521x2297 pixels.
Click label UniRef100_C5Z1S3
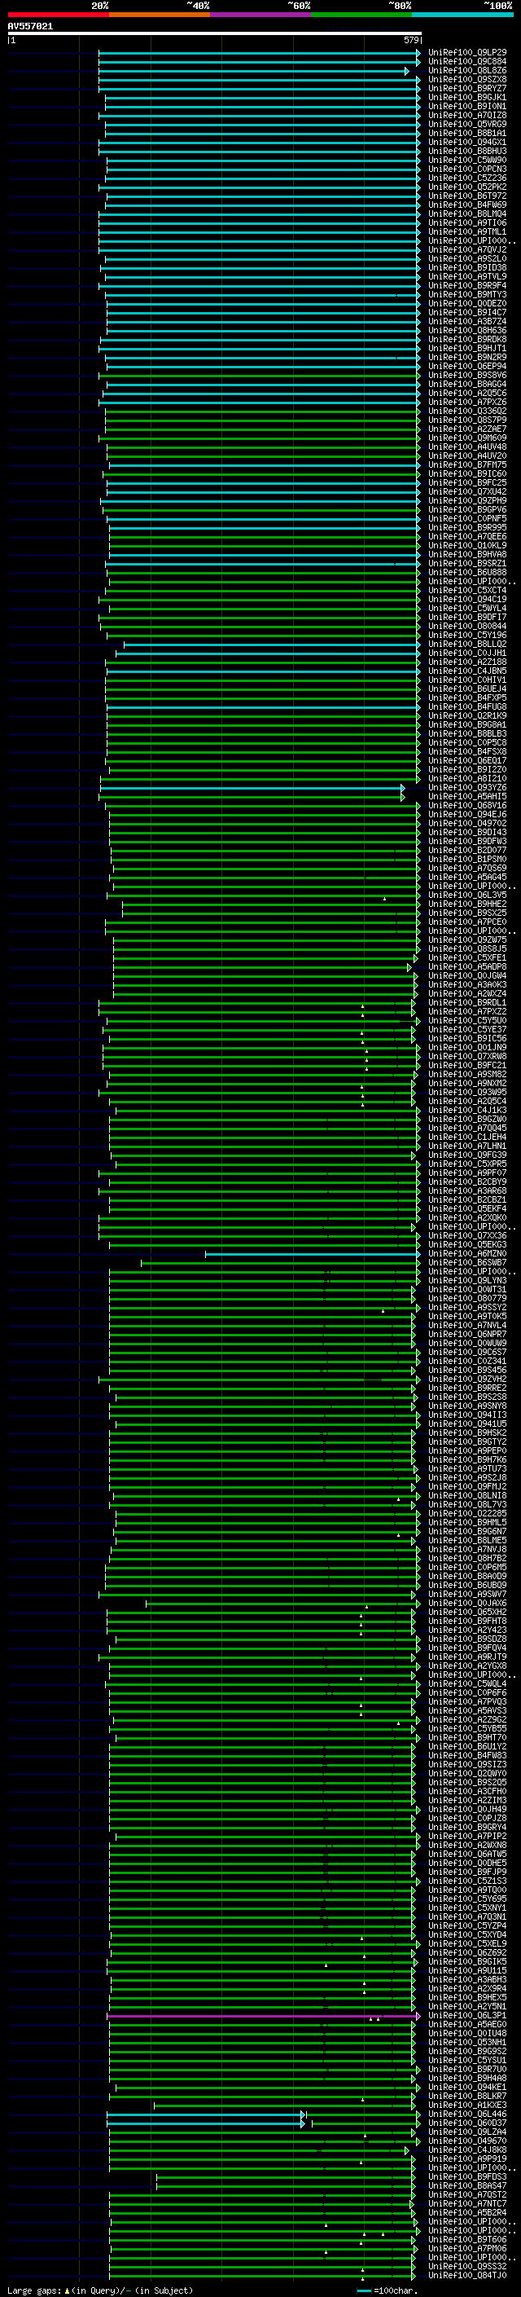coord(467,1881)
